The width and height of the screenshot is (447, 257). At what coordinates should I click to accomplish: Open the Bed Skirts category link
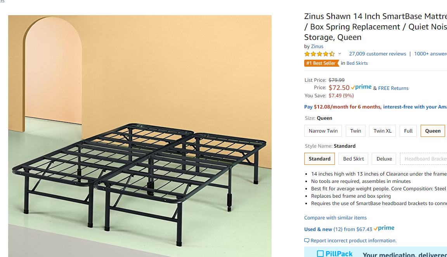tap(357, 63)
